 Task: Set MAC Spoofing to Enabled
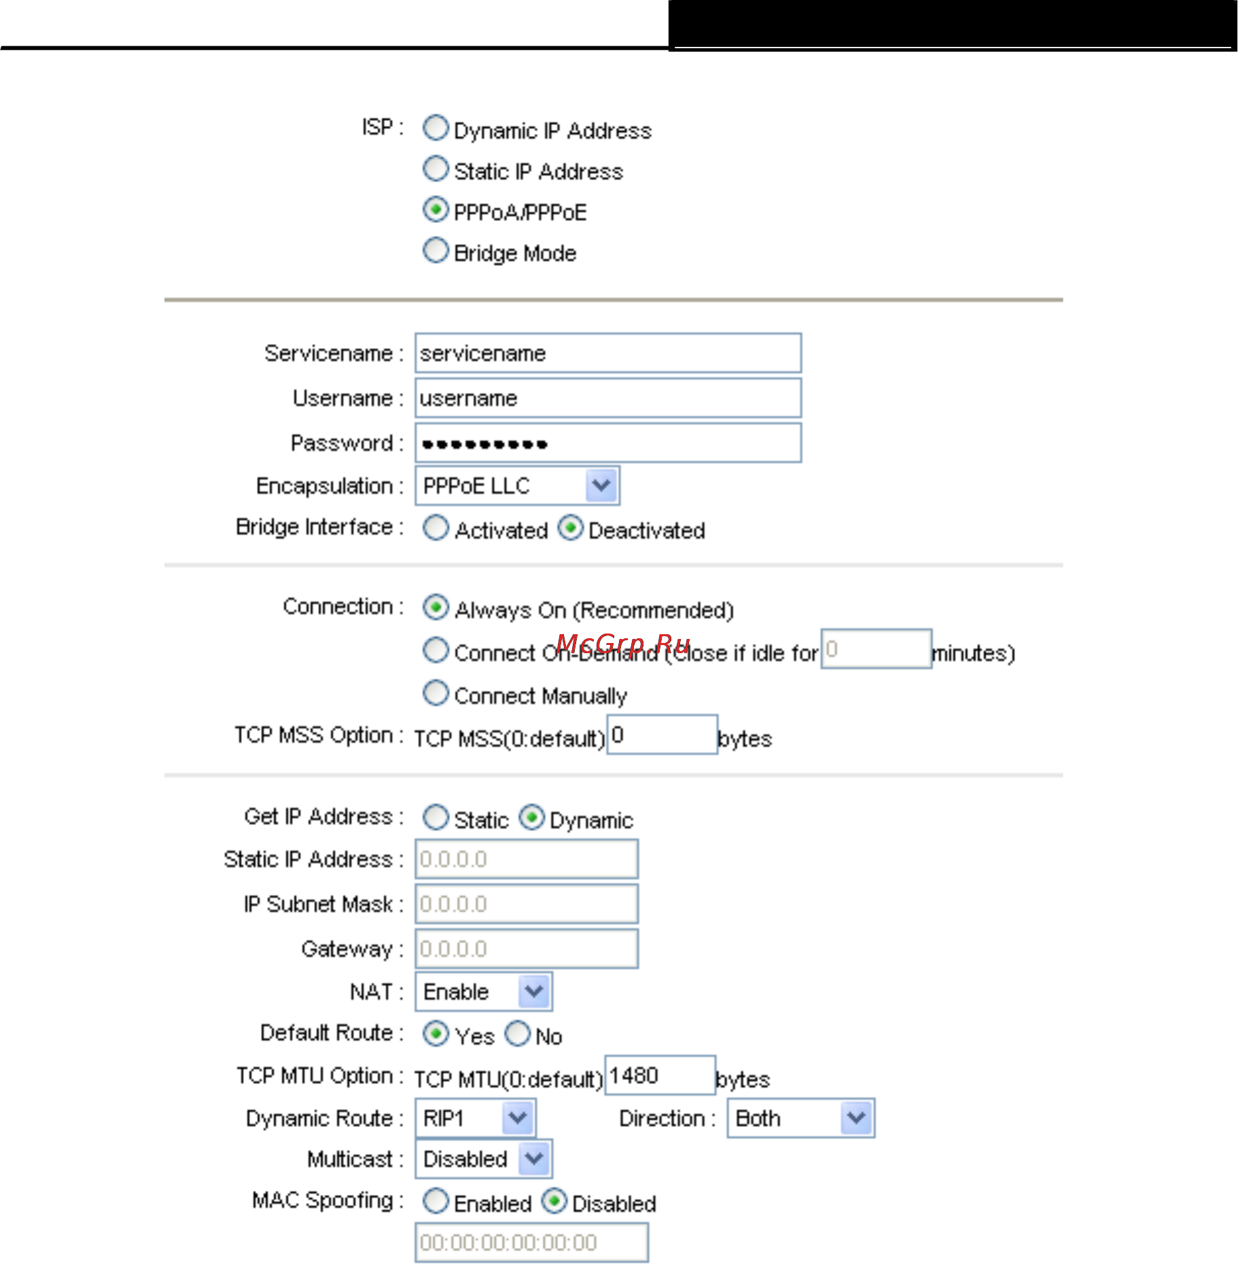[436, 1201]
